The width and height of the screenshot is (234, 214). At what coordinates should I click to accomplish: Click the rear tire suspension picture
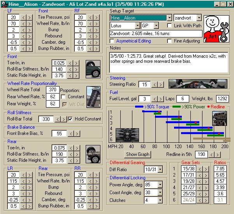[x=93, y=153]
